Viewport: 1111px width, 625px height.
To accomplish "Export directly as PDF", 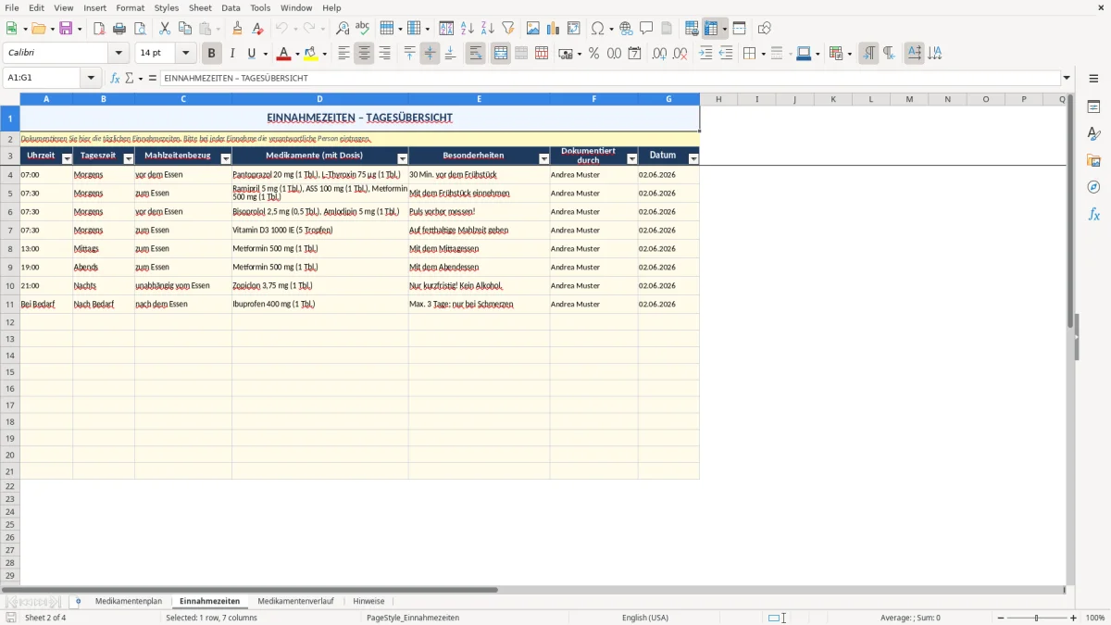I will coord(99,29).
